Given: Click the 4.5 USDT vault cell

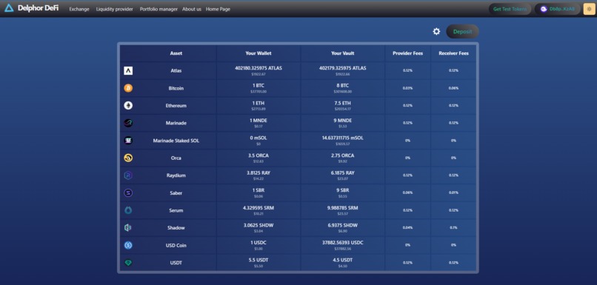Looking at the screenshot, I should (x=343, y=263).
